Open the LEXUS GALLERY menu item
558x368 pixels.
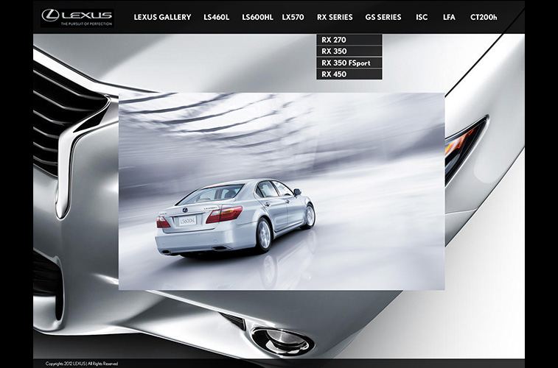point(162,17)
